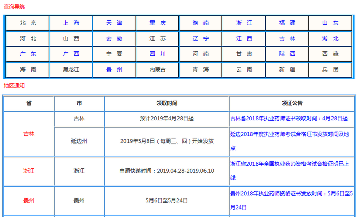Open the 吉林 link in the navigation grid

click(287, 38)
